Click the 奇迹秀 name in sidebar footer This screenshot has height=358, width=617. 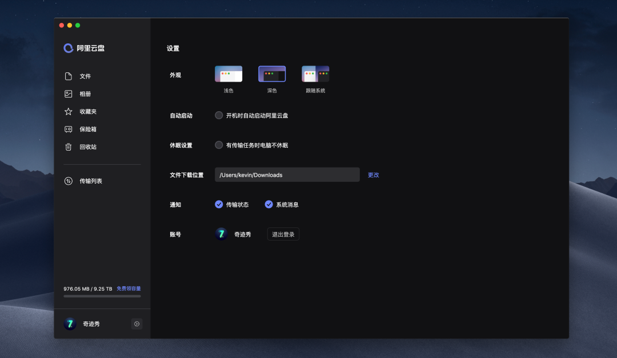point(91,324)
